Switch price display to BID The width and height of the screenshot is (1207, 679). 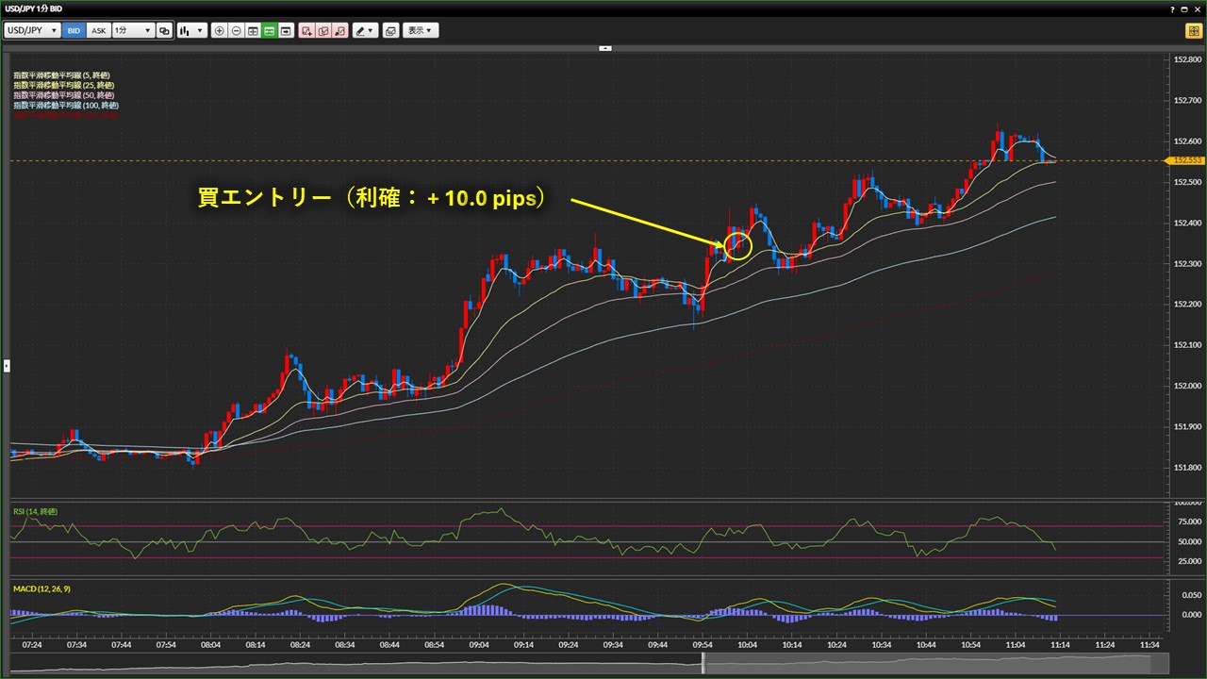(74, 30)
